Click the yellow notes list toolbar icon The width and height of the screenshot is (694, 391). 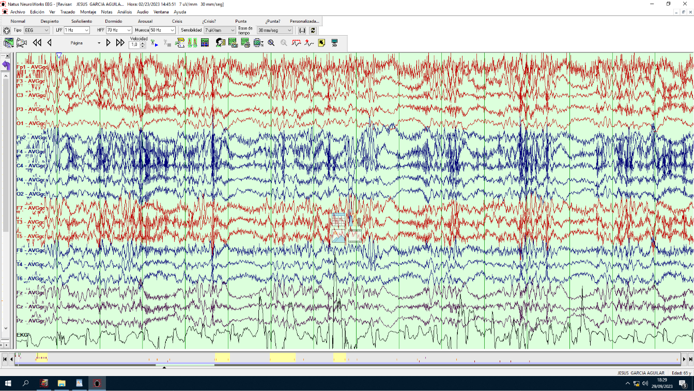tap(180, 43)
